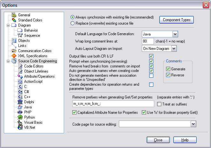Viewport: 211px width, 148px height.
Task: Select XML Specifications tree item
Action: point(33,56)
